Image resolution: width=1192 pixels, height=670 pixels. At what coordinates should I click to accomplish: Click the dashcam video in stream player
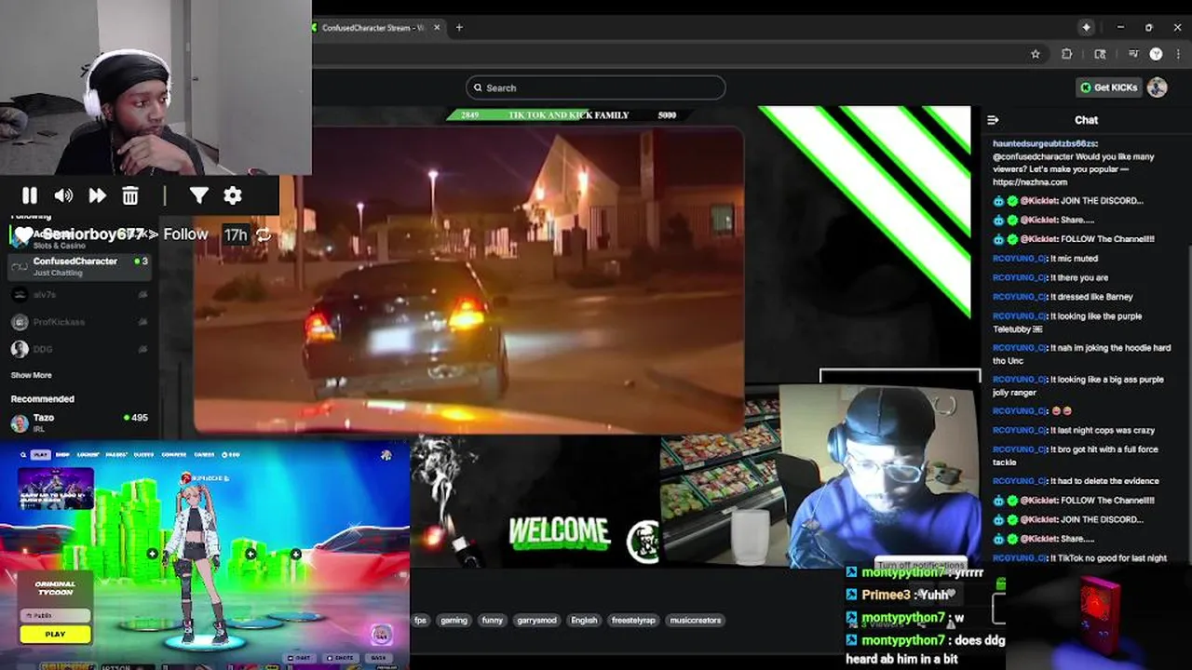pyautogui.click(x=468, y=279)
